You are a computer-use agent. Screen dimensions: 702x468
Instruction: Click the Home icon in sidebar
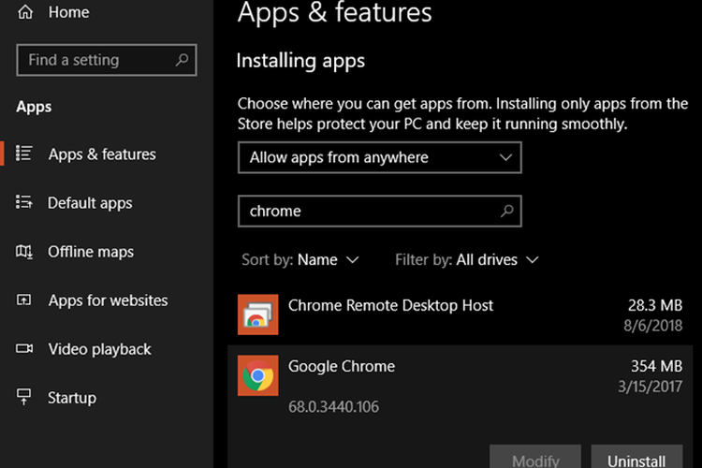25,12
